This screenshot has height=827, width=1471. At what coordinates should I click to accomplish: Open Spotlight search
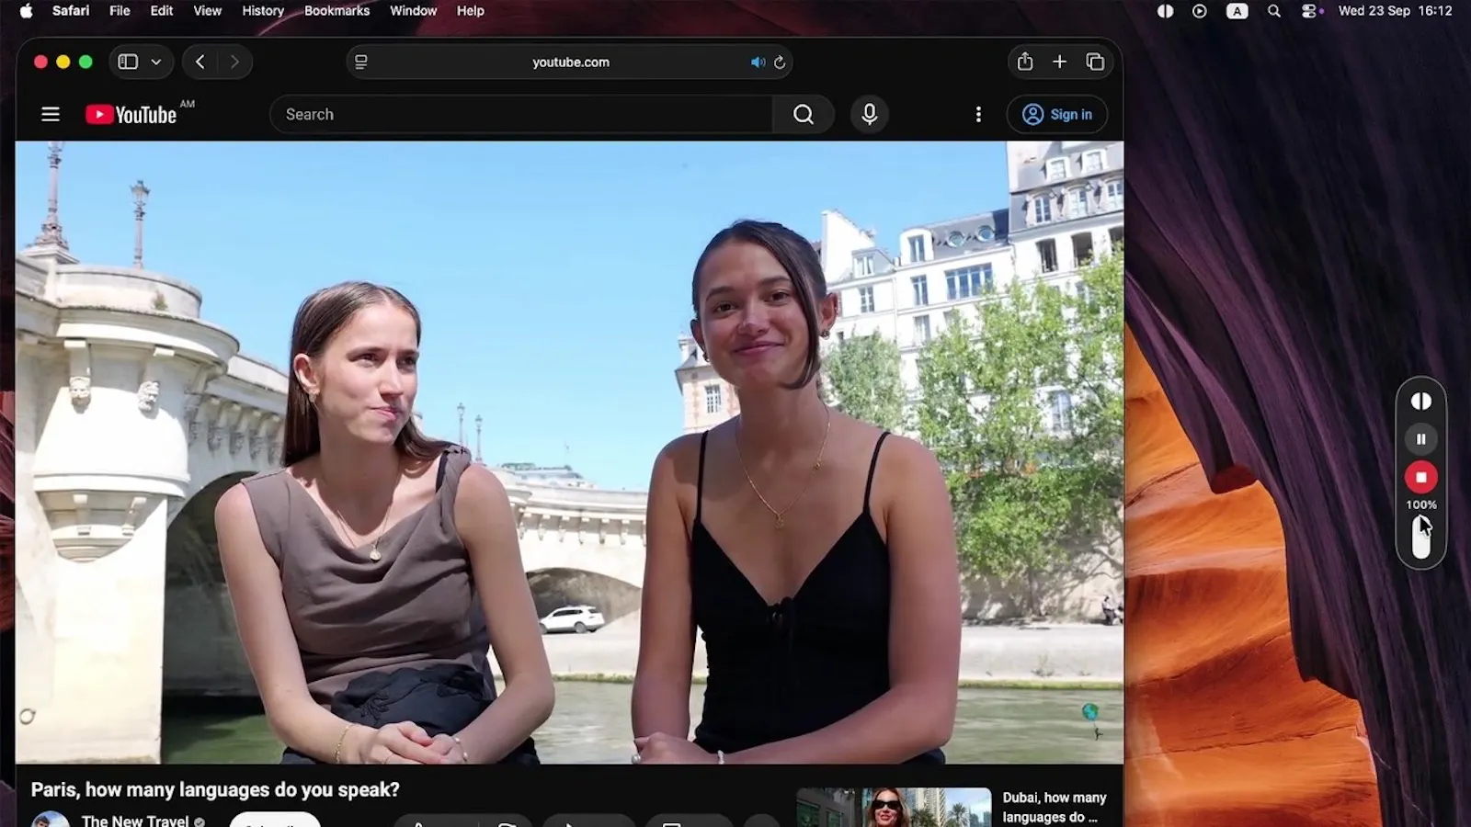(x=1273, y=11)
